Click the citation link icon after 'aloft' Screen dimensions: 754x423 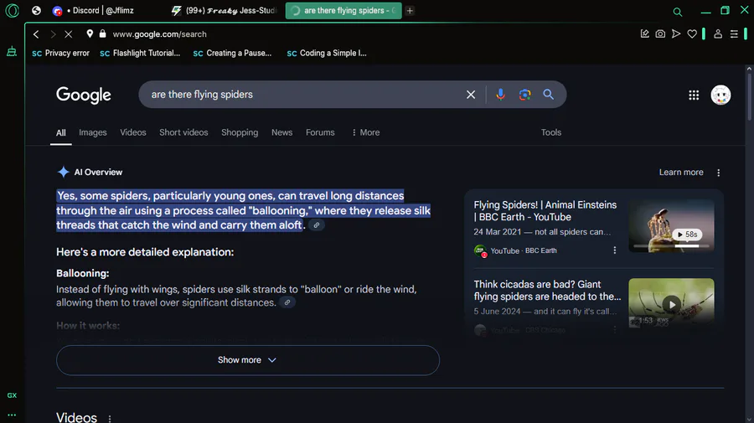[316, 225]
